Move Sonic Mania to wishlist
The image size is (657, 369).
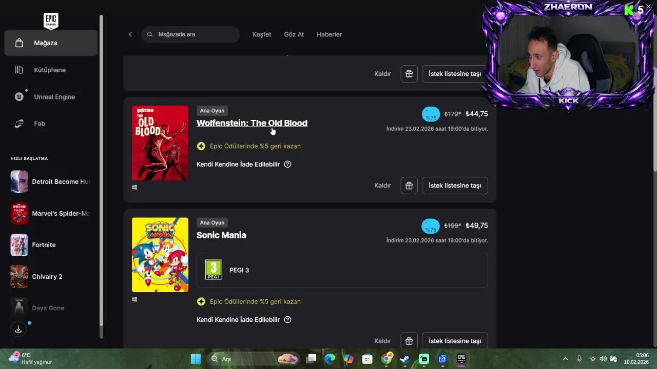point(455,341)
